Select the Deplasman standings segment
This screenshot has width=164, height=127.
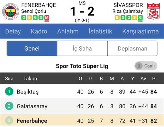[x=133, y=48]
